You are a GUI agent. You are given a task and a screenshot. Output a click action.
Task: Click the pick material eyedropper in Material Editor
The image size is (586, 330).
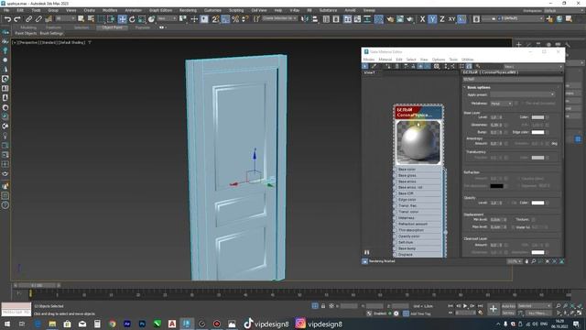[x=374, y=66]
